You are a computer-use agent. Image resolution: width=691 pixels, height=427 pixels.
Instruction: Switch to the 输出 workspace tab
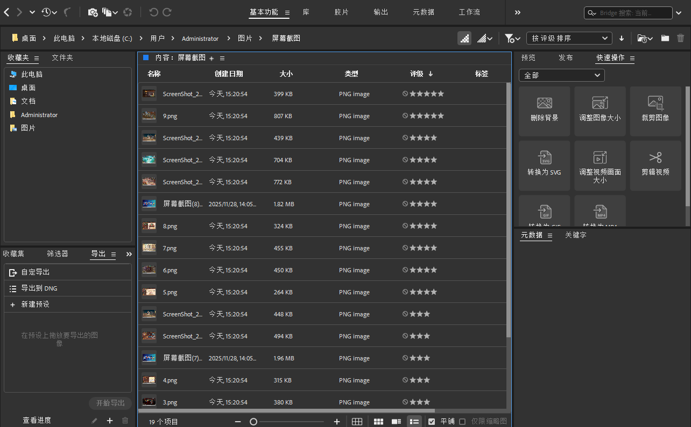(380, 12)
